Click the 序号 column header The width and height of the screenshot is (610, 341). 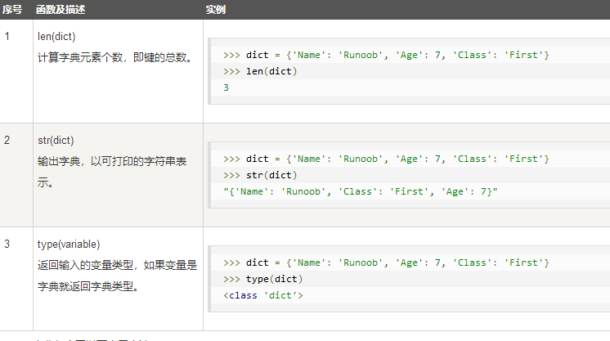coord(11,10)
